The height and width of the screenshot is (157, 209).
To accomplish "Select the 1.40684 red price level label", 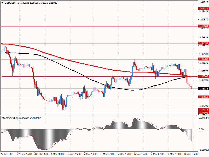I will tap(204, 26).
